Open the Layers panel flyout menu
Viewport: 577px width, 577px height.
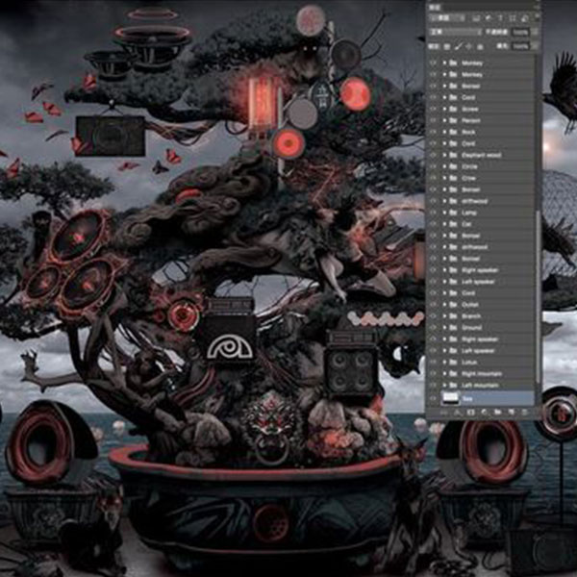pyautogui.click(x=537, y=7)
